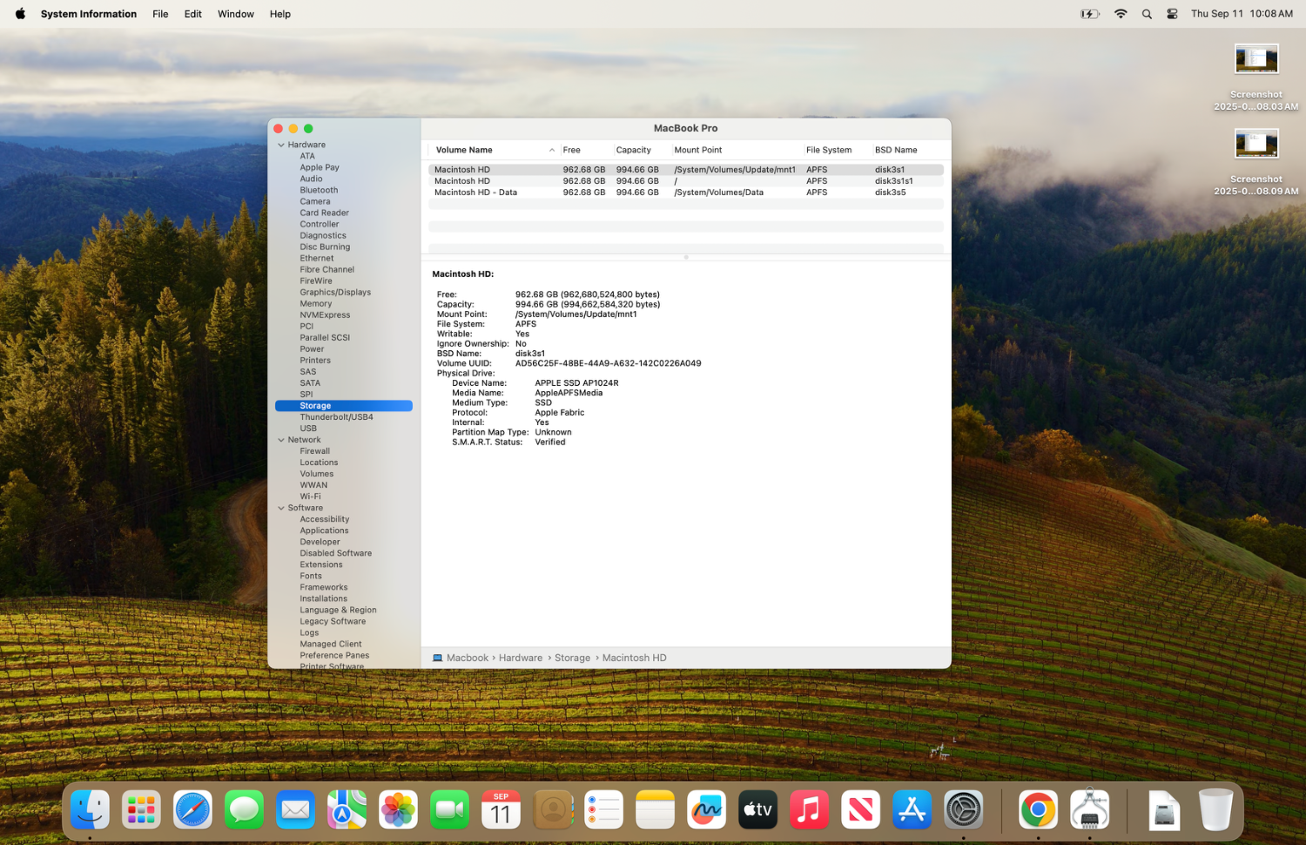Open the Music app in dock
Screen dimensions: 1306x845
809,809
